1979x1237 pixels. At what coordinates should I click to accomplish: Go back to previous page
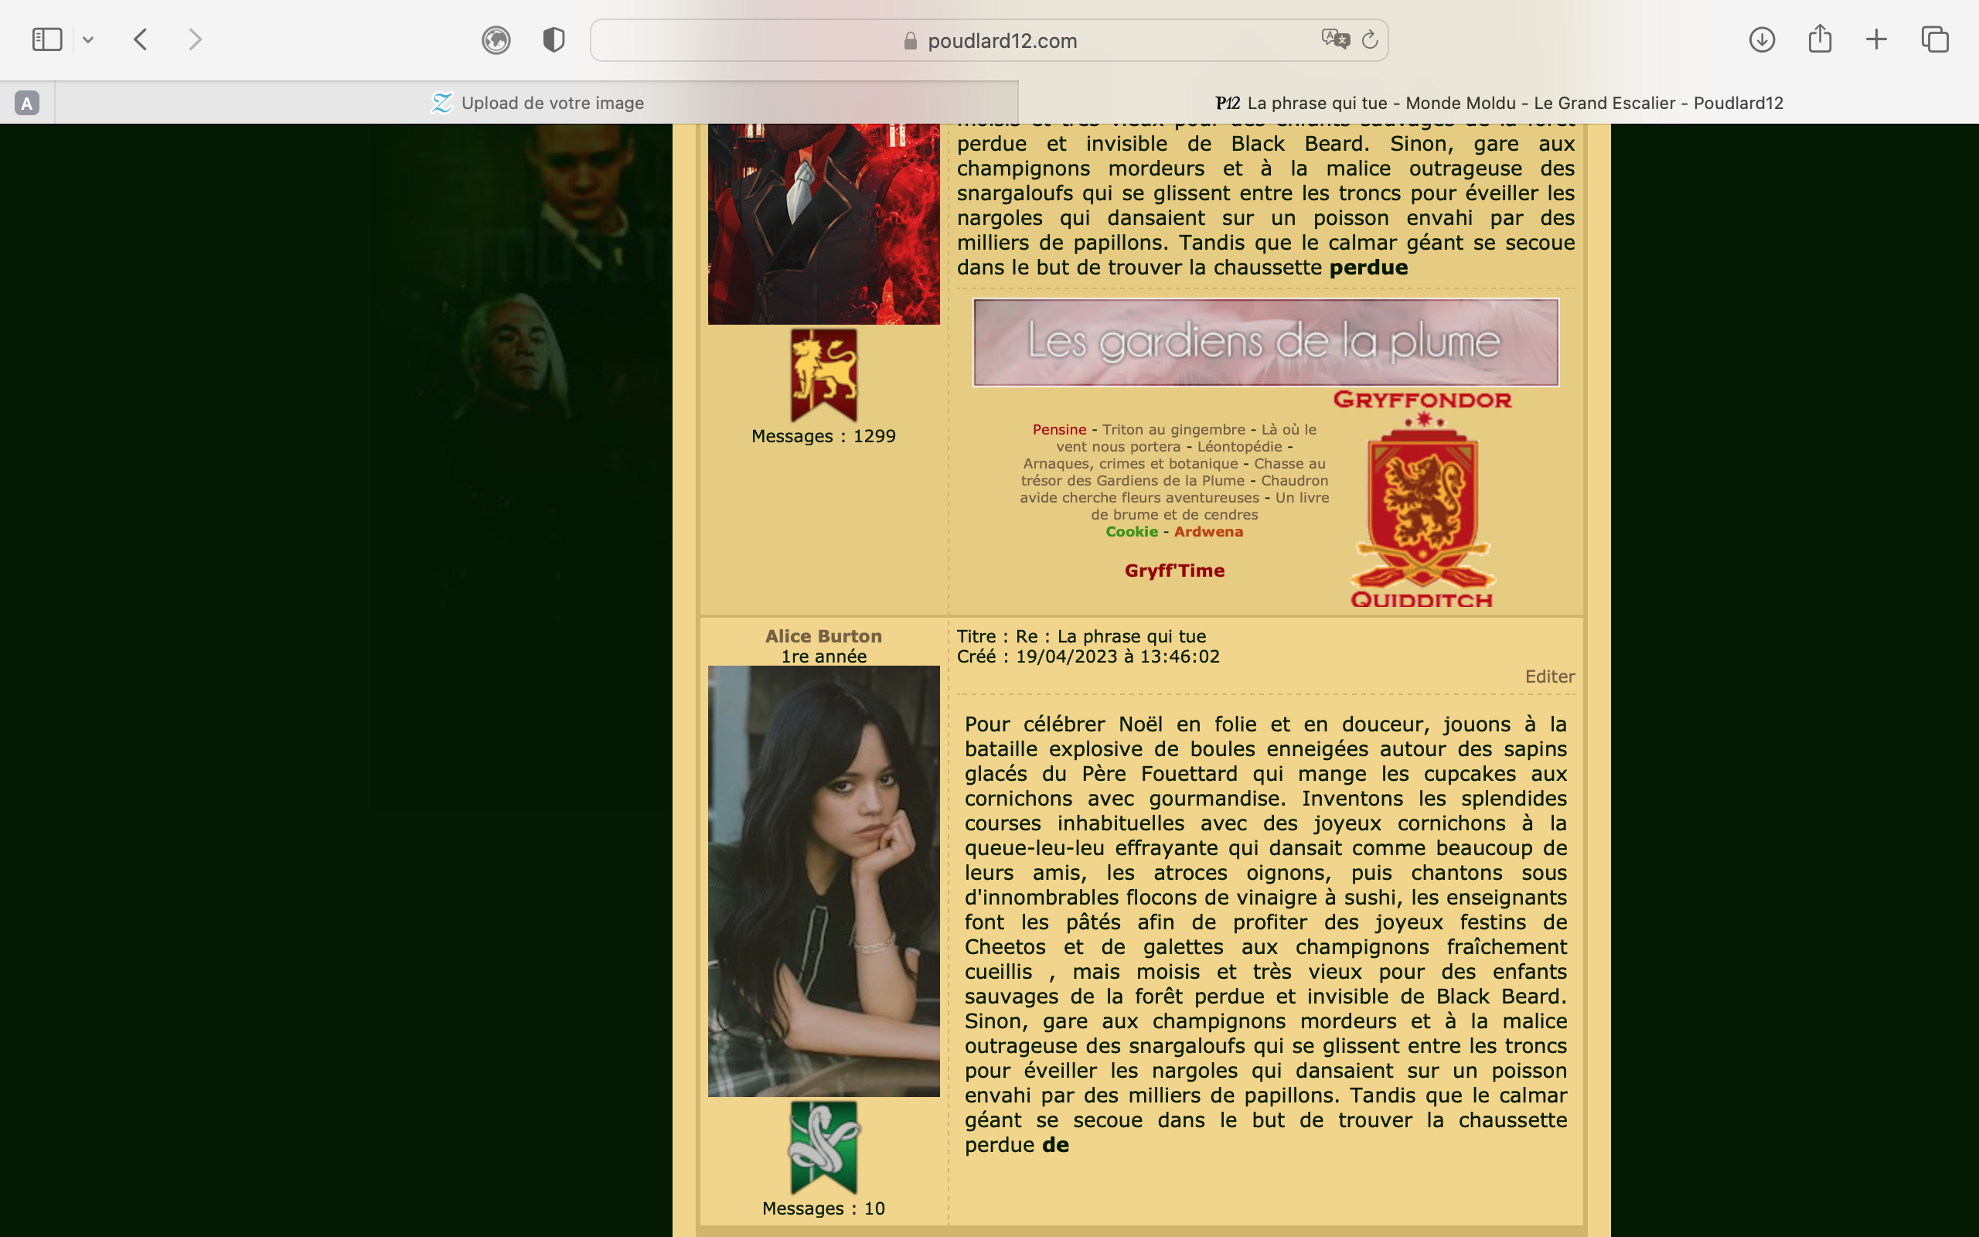pos(141,39)
